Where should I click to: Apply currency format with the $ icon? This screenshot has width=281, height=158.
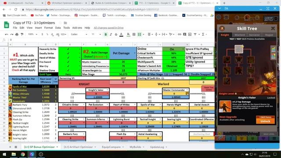(42, 34)
